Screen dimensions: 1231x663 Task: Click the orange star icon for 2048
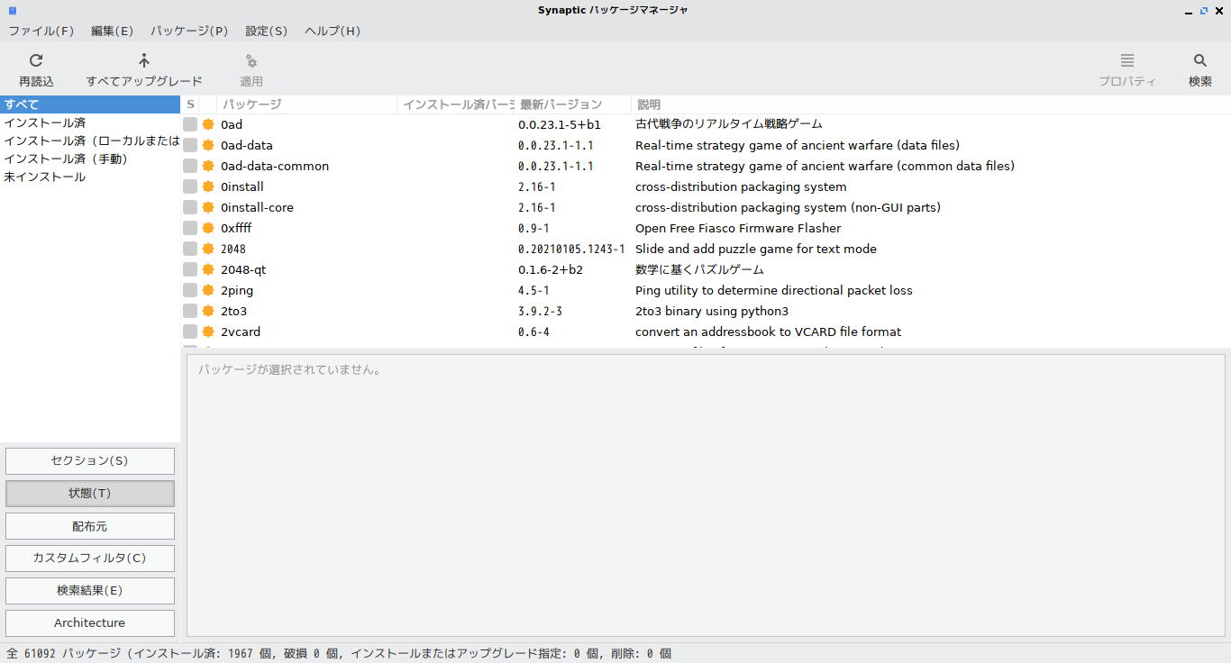pyautogui.click(x=208, y=249)
